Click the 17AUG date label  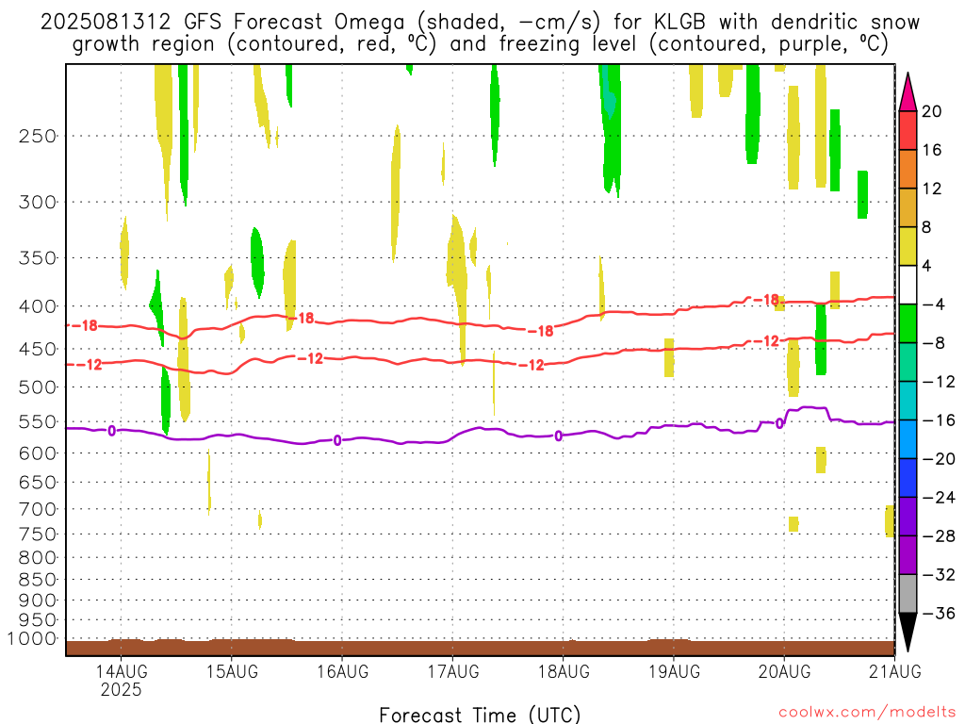453,671
